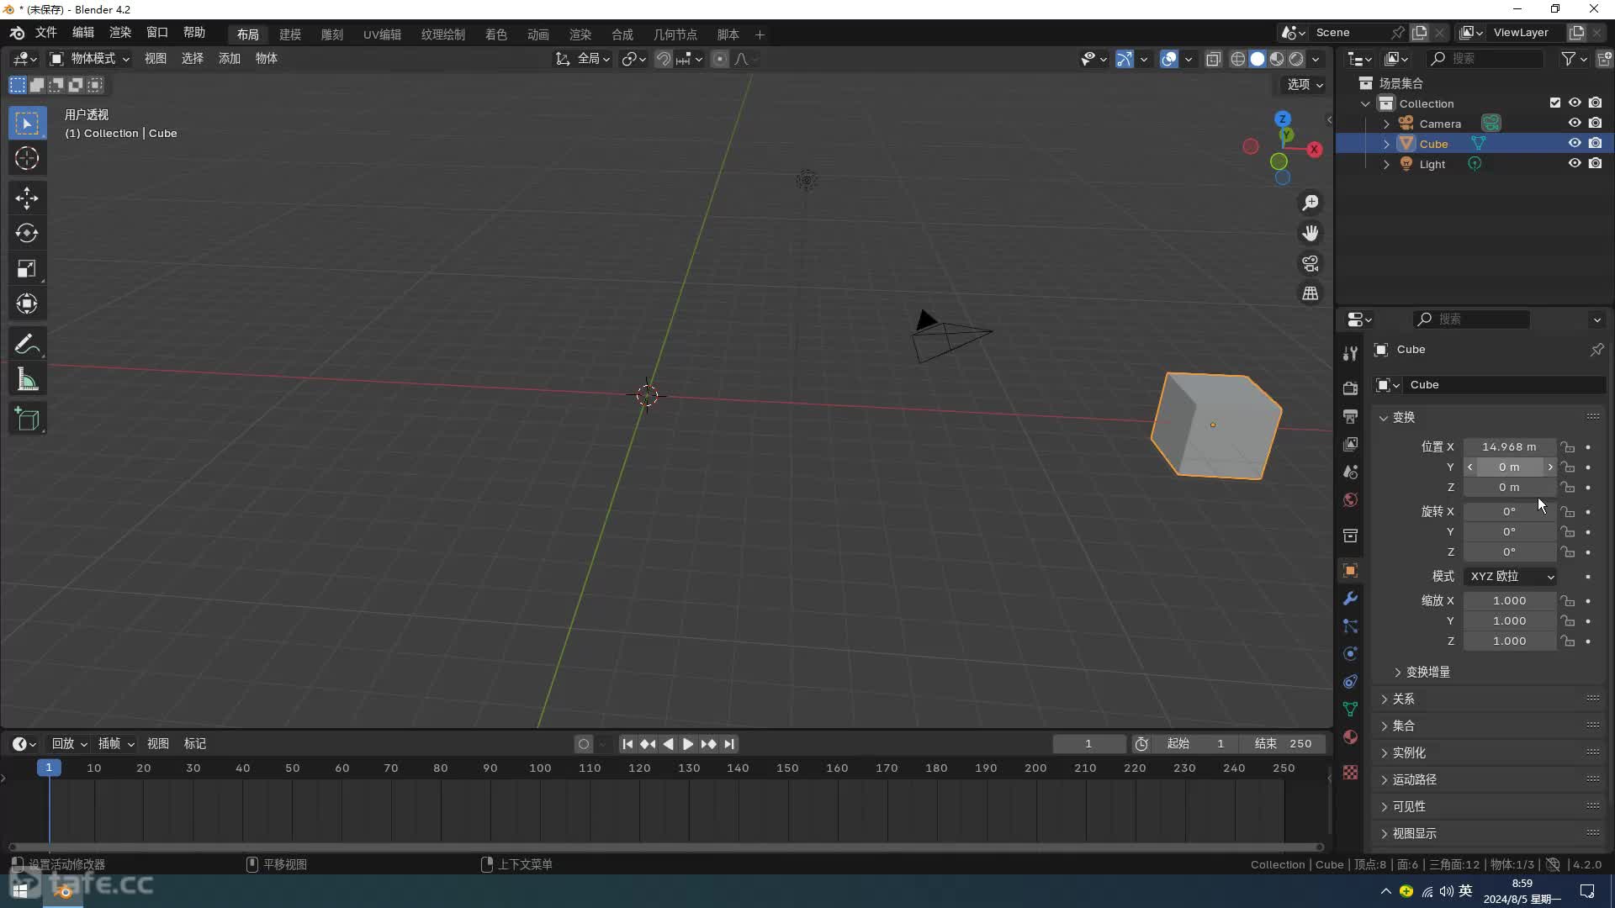Open the World properties tab
1615x908 pixels.
click(x=1350, y=499)
